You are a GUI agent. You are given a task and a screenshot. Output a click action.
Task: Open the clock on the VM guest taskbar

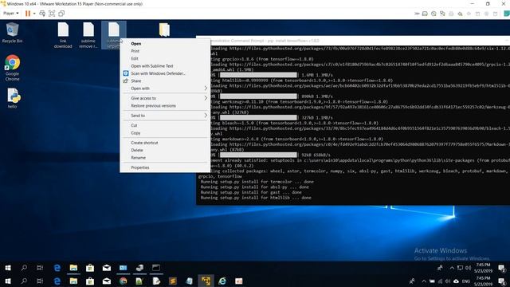(483, 268)
